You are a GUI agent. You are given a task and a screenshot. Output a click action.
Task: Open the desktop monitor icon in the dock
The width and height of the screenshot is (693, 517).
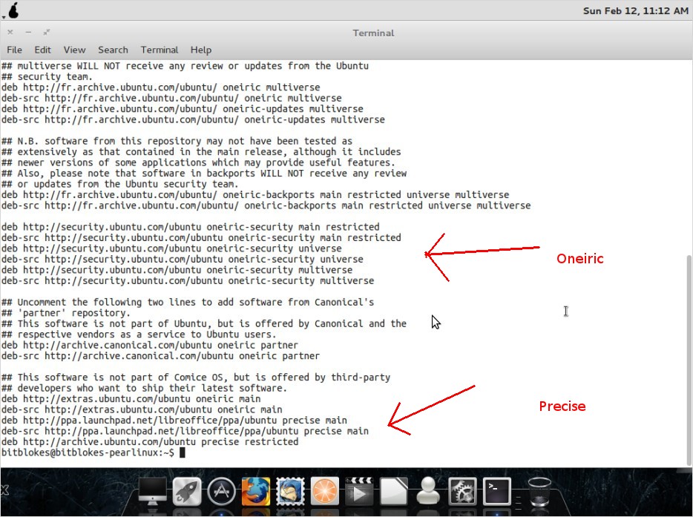[153, 491]
